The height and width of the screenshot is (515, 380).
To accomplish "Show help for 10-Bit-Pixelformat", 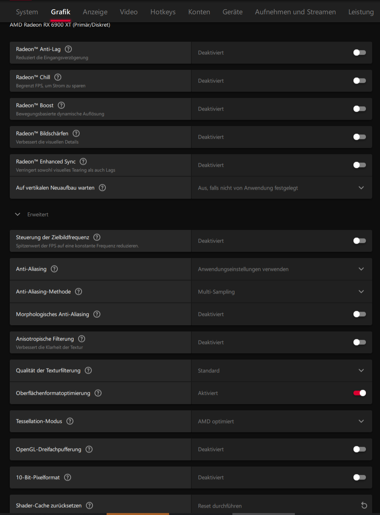I will tap(68, 478).
